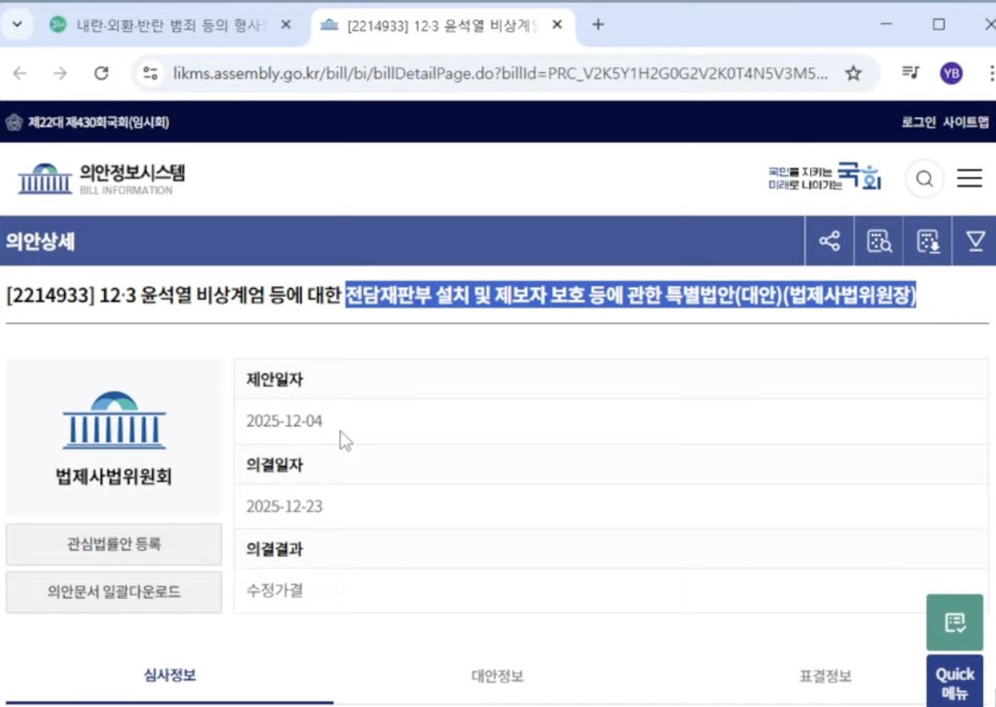Viewport: 996px width, 707px height.
Task: Click the document download icon in 의안상세 bar
Action: point(928,242)
